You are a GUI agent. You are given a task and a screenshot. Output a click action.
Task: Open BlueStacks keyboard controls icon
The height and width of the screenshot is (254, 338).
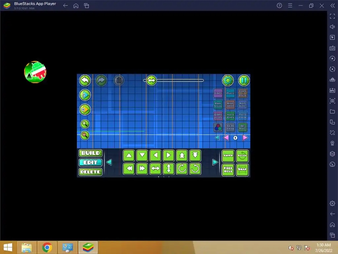pos(332,48)
